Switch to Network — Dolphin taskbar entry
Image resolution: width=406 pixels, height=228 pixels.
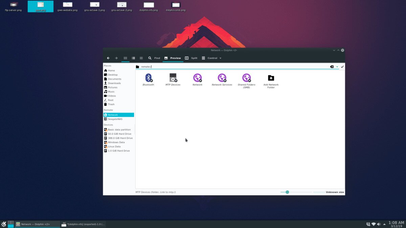point(37,224)
